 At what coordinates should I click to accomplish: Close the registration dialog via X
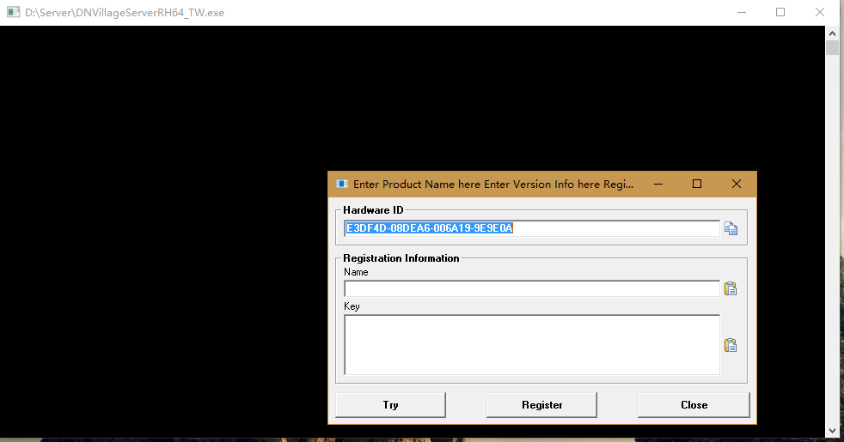click(x=737, y=184)
